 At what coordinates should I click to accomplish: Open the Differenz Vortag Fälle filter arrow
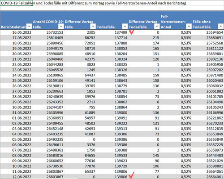pyautogui.click(x=93, y=27)
